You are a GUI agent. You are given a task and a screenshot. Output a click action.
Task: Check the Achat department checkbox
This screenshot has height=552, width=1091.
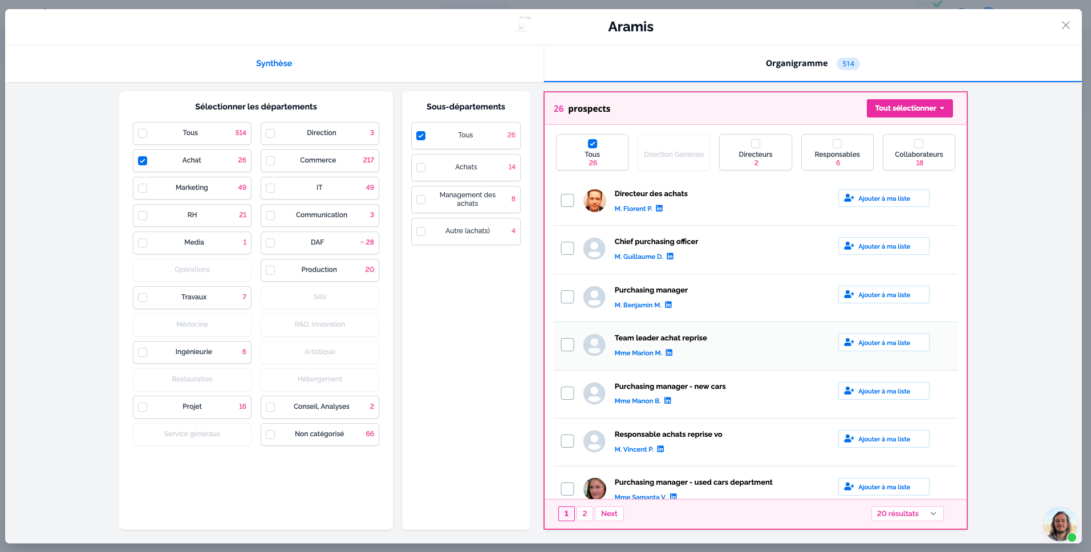(x=143, y=161)
